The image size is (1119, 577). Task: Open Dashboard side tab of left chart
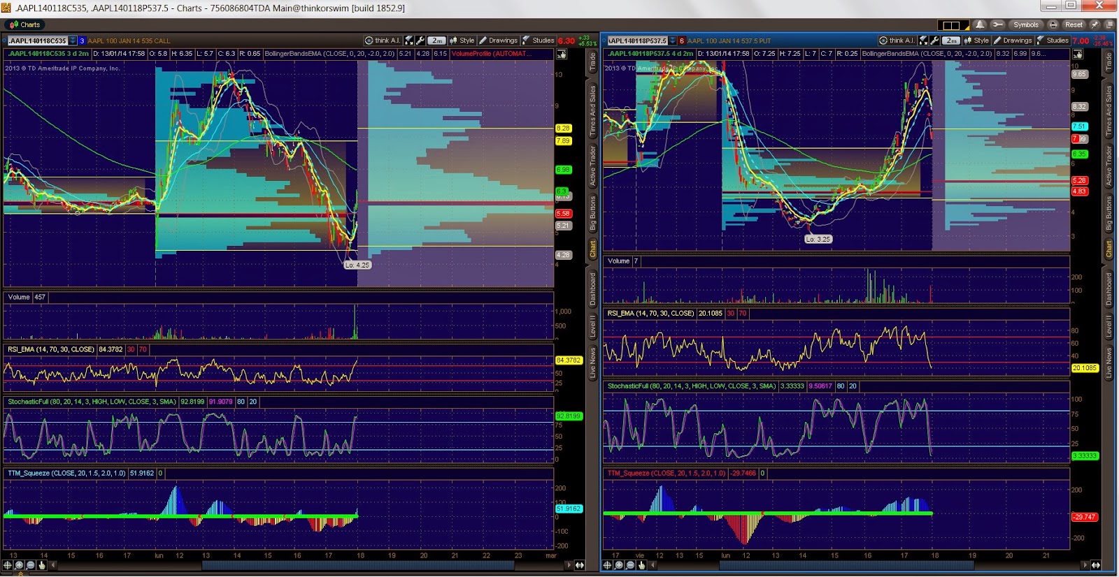tap(592, 288)
